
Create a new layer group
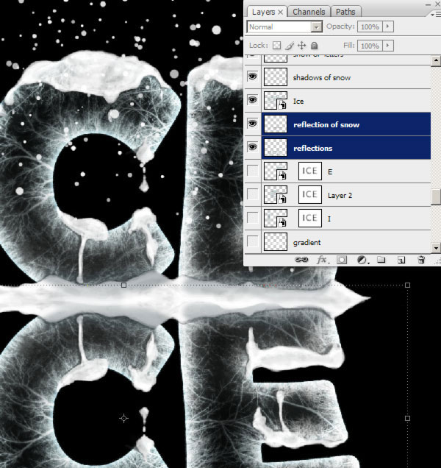point(381,260)
